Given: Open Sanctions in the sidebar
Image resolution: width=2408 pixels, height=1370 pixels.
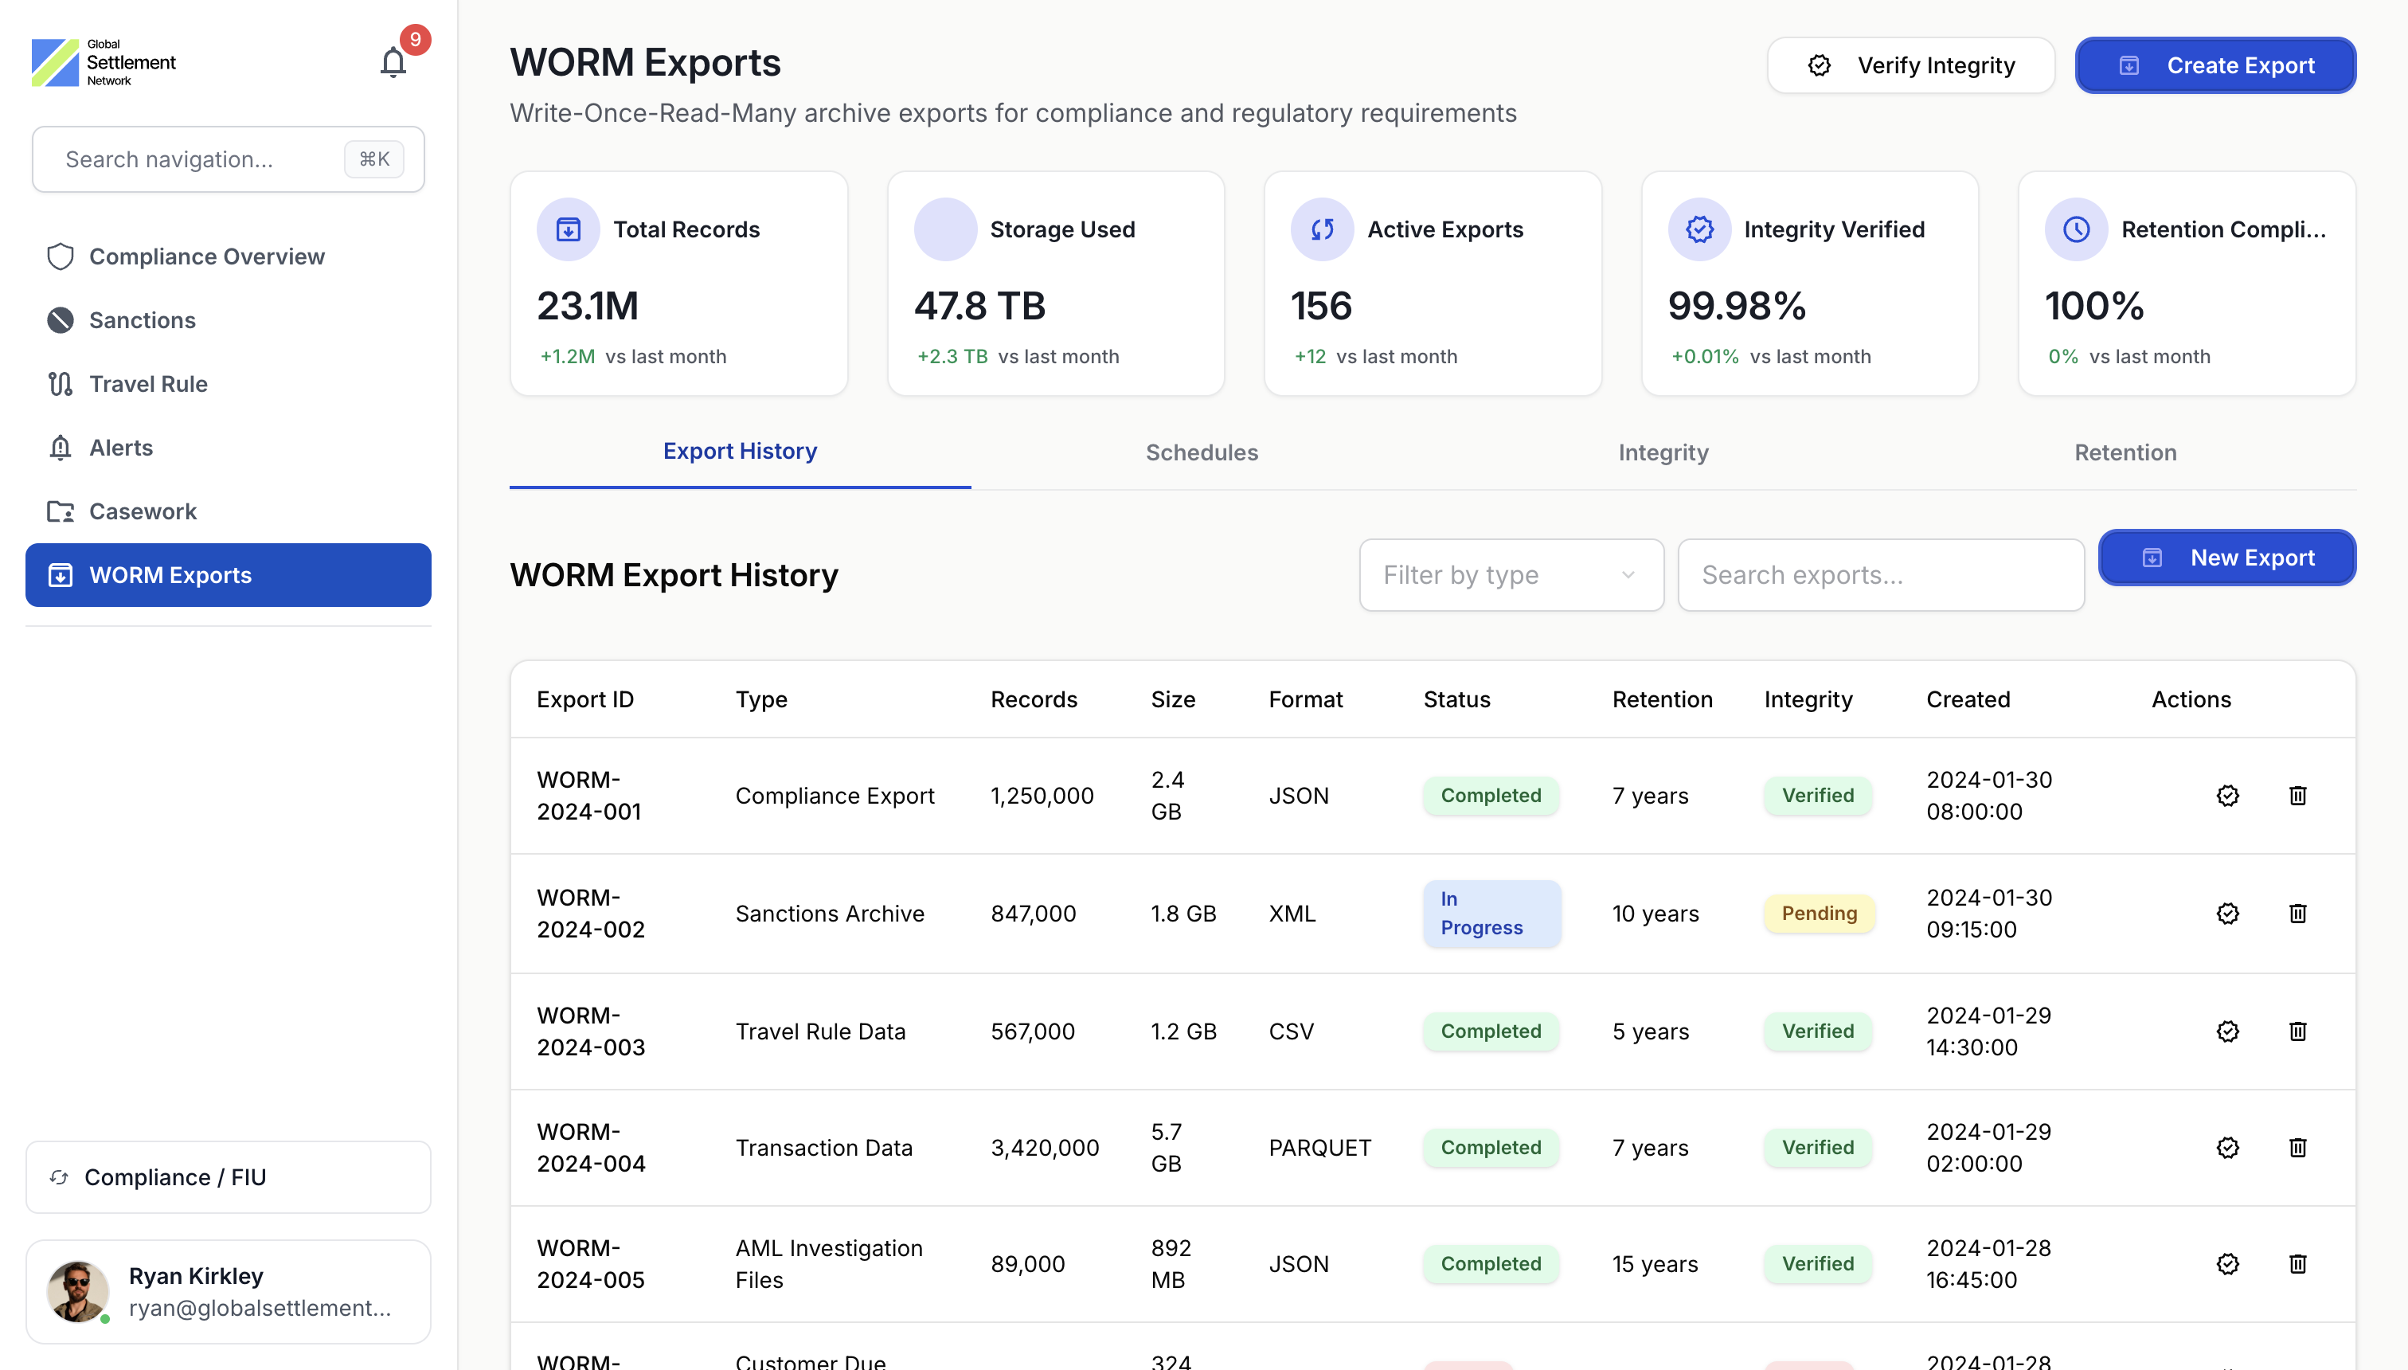Looking at the screenshot, I should pos(142,320).
